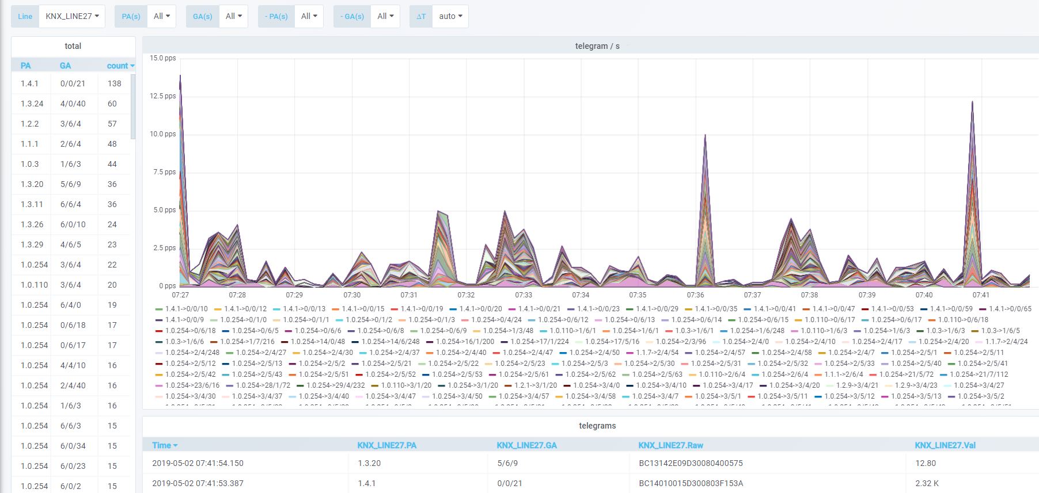Sort by KNX_LINE27.GA column header
Screen dimensions: 1039x493
(x=526, y=445)
